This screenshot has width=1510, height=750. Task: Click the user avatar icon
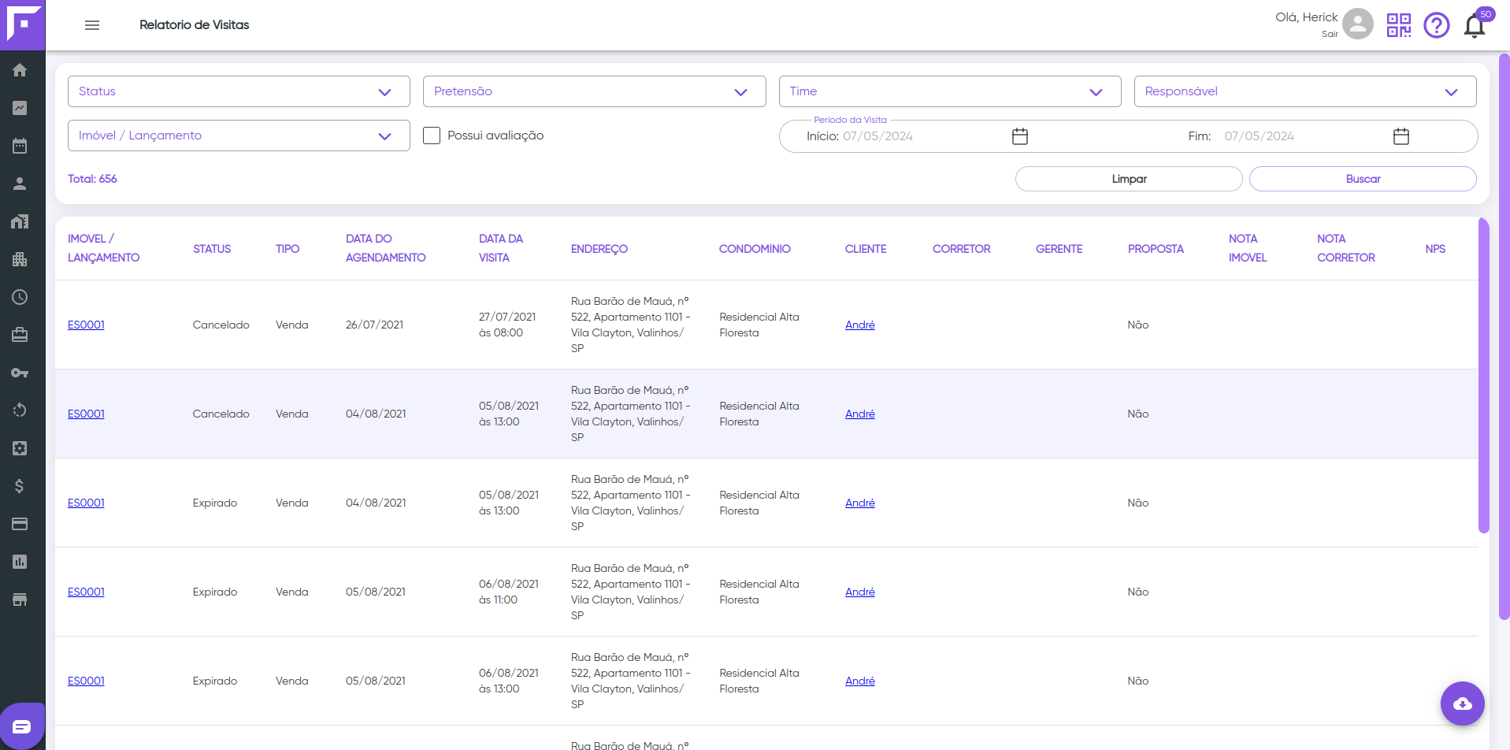pyautogui.click(x=1358, y=24)
